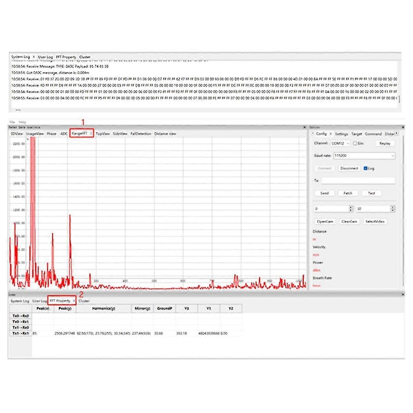Switch to the FallDetection tab
The height and width of the screenshot is (413, 413).
click(141, 134)
